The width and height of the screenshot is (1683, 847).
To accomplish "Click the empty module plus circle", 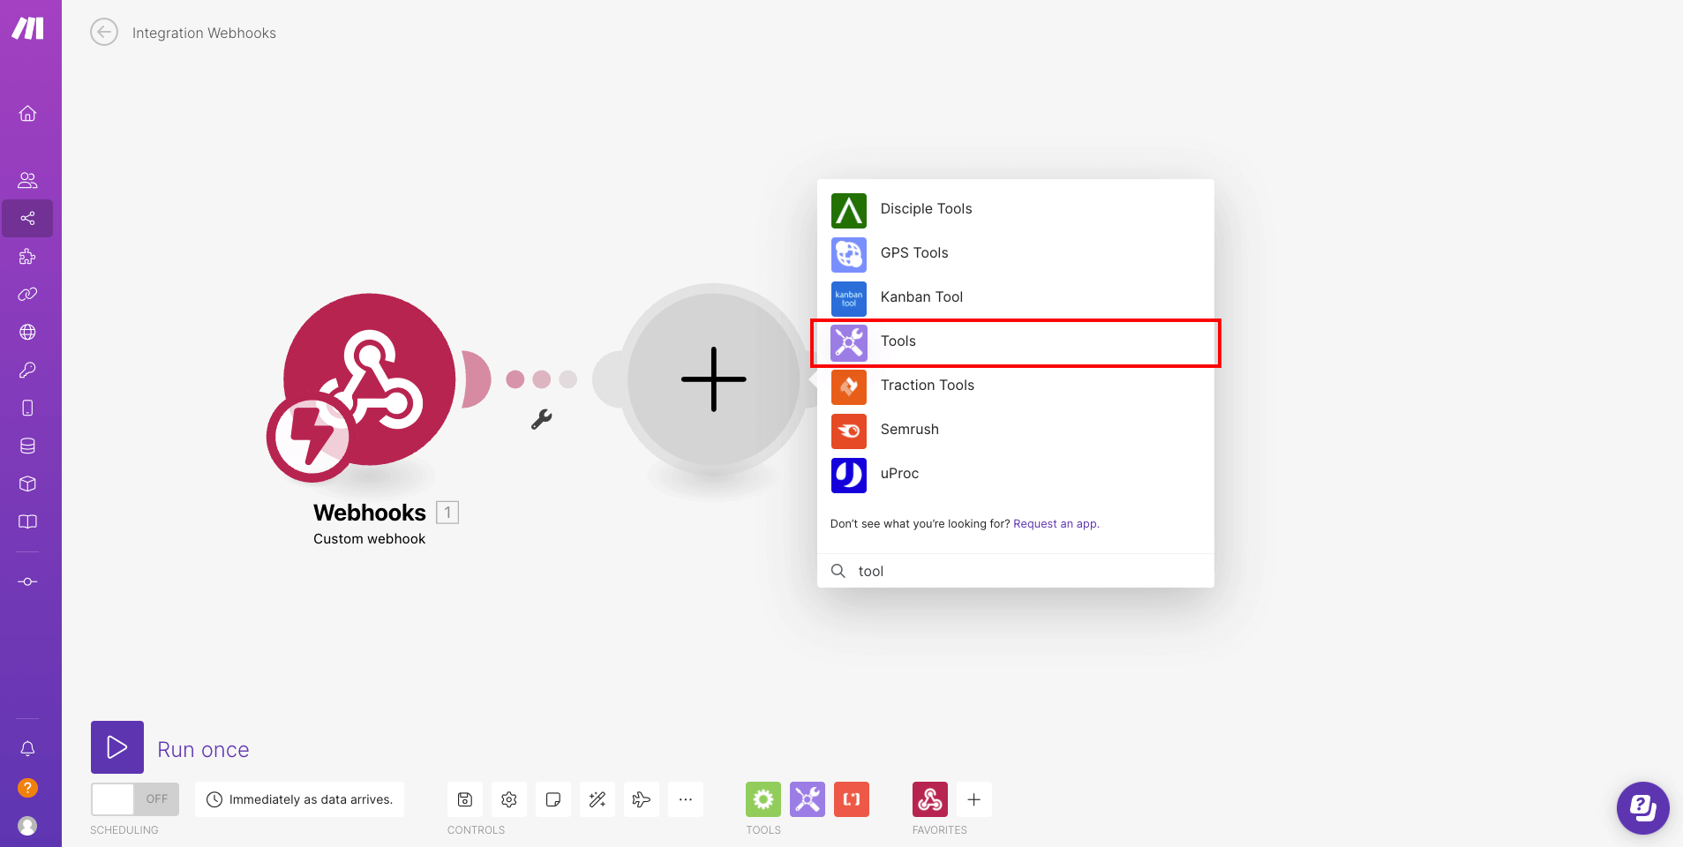I will pos(713,379).
